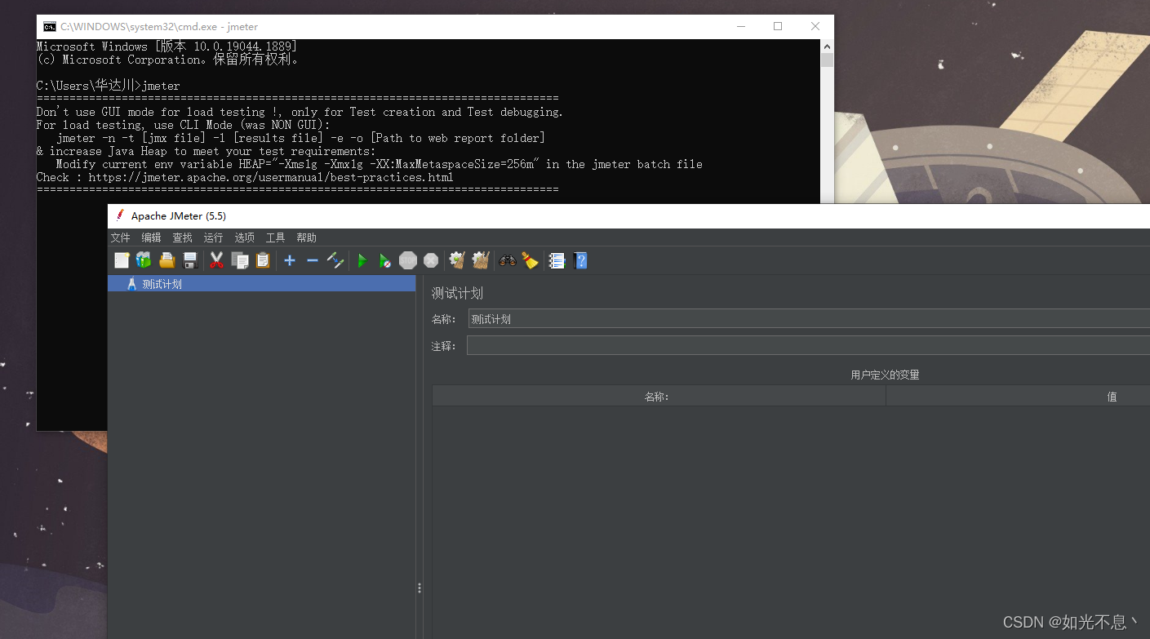This screenshot has width=1150, height=639.
Task: Open help with question mark icon
Action: point(580,260)
